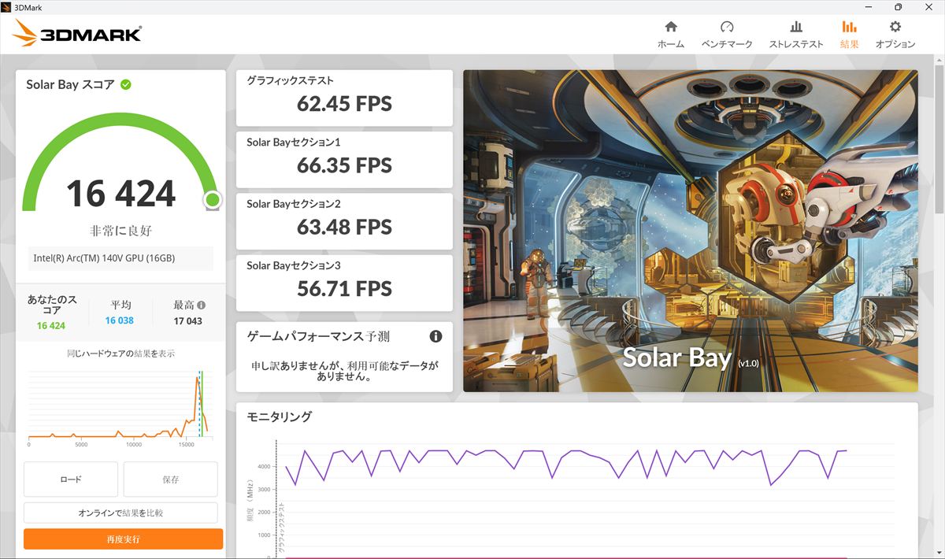Switch to the ベンチマーク tab
The width and height of the screenshot is (945, 559).
pos(727,35)
